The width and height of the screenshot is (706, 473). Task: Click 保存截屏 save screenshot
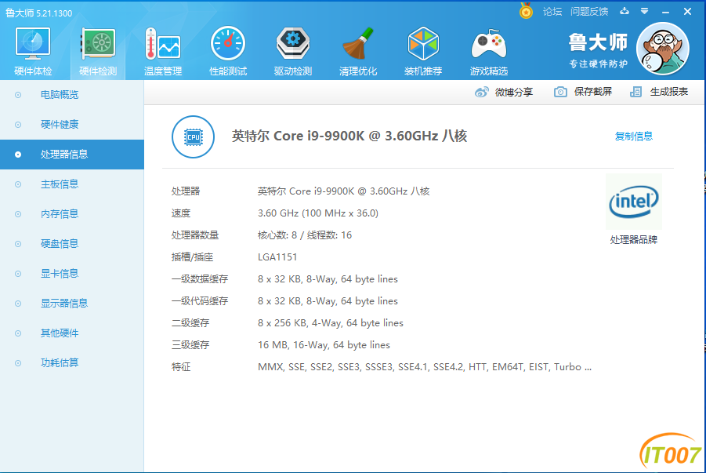coord(583,92)
